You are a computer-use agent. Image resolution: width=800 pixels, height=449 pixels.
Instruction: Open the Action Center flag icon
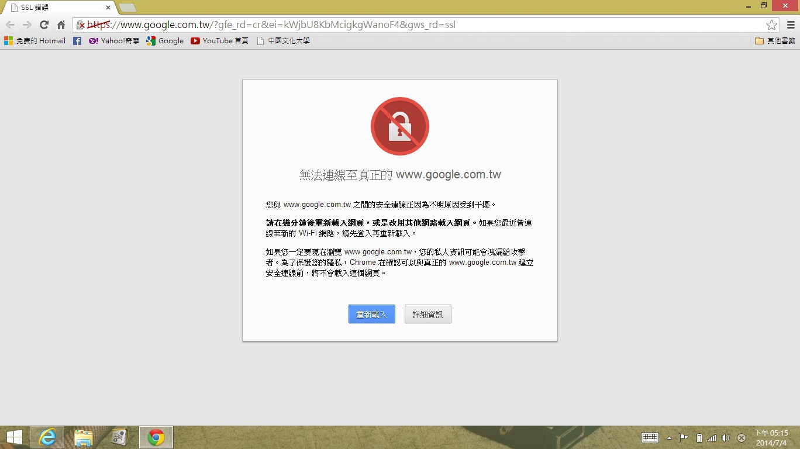683,438
